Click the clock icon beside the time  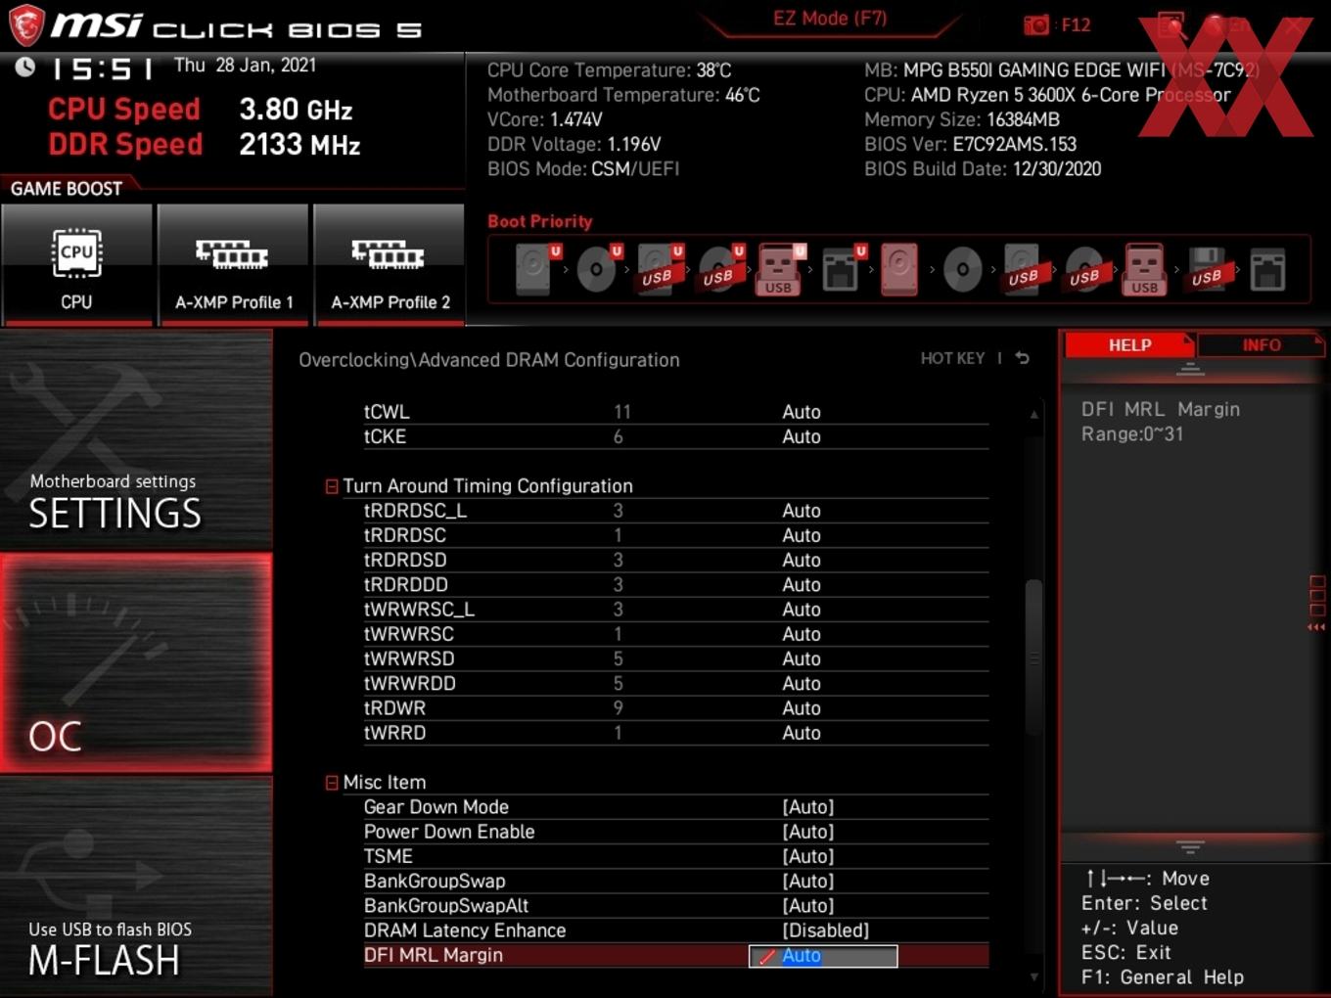(25, 67)
